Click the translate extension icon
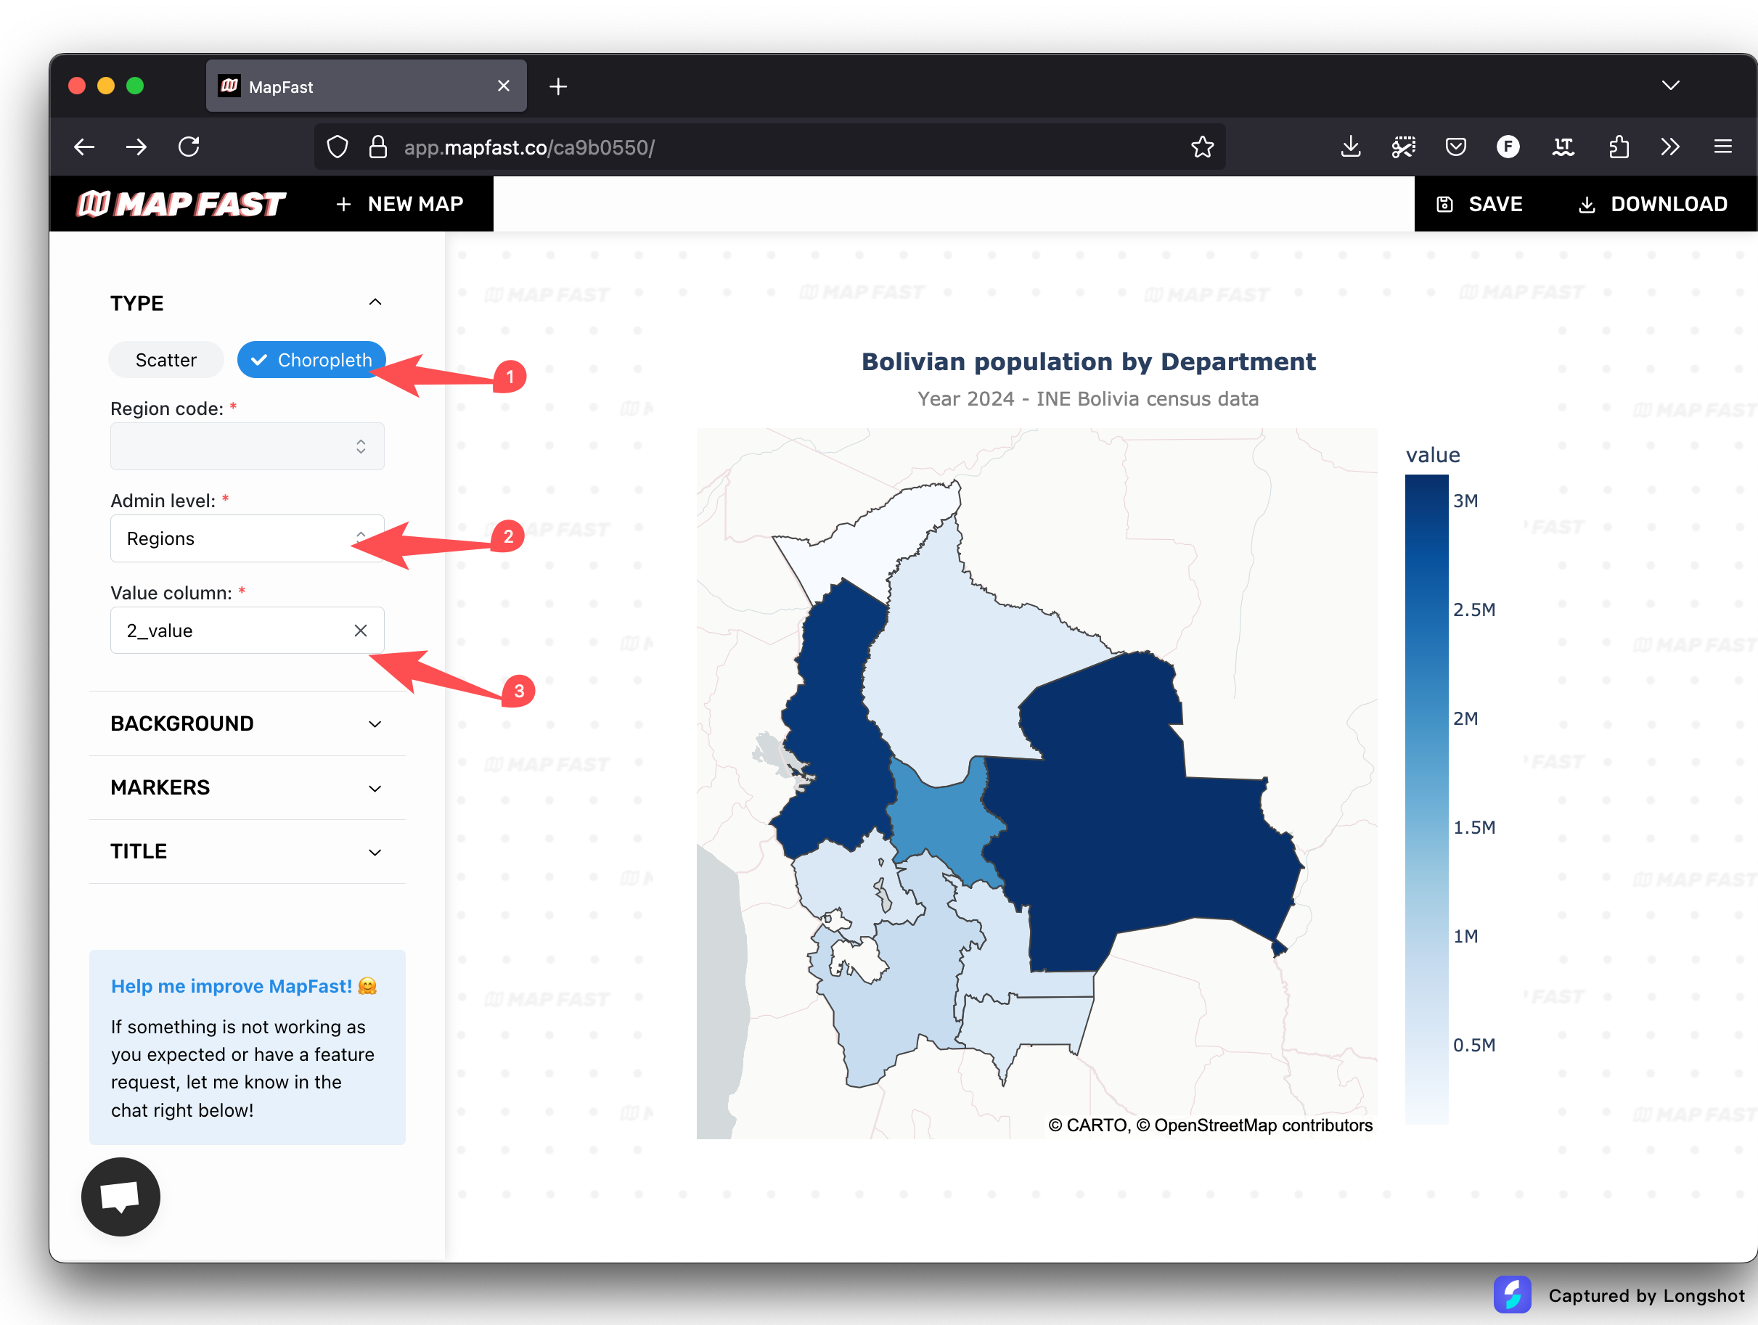 tap(1563, 147)
